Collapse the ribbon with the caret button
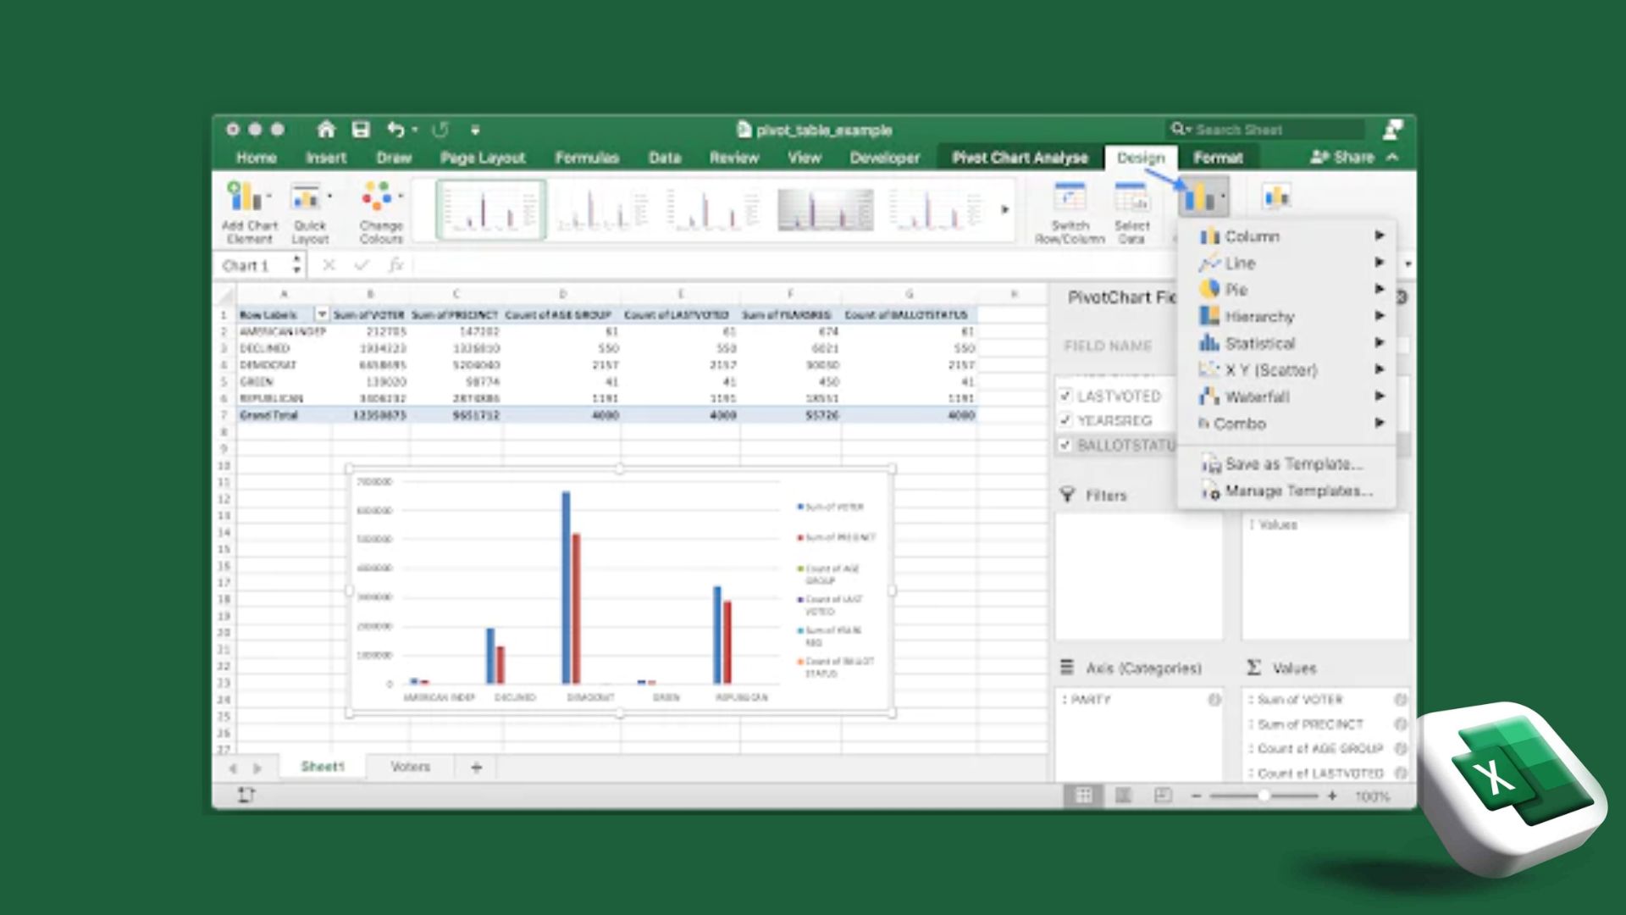Viewport: 1626px width, 915px height. pos(1392,158)
